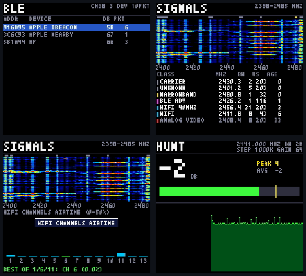The image size is (306, 276).
Task: Click the 2441.000 MHZ BW 2M readout
Action: click(x=270, y=144)
